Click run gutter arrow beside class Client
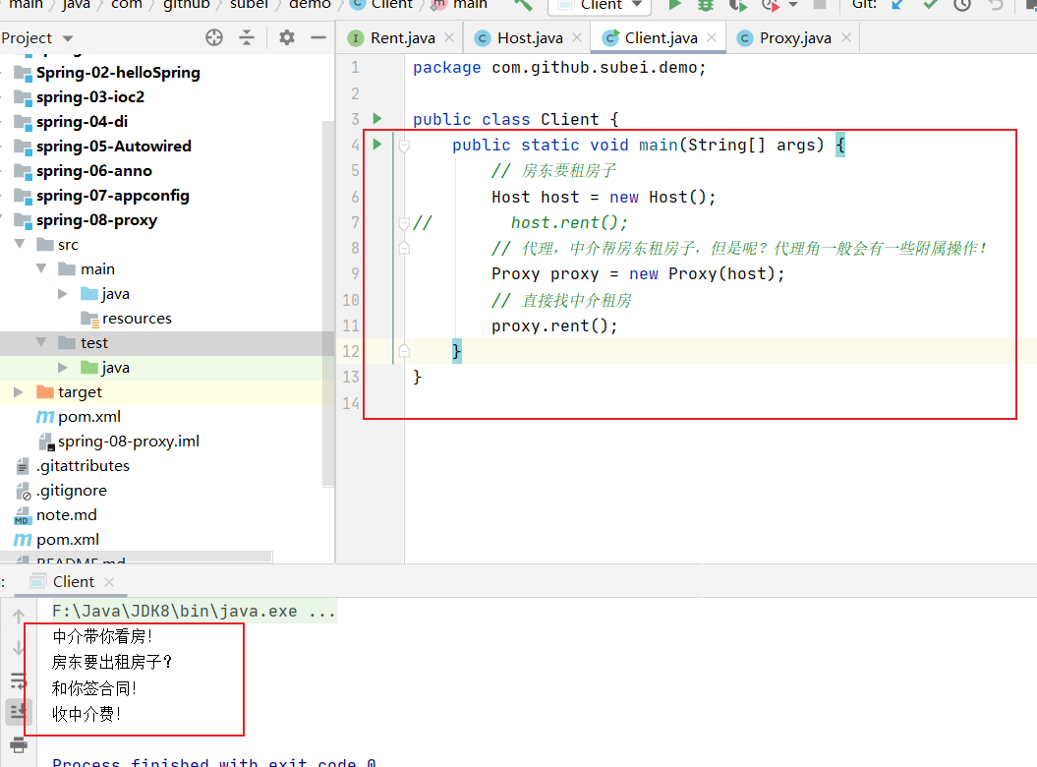 point(377,119)
